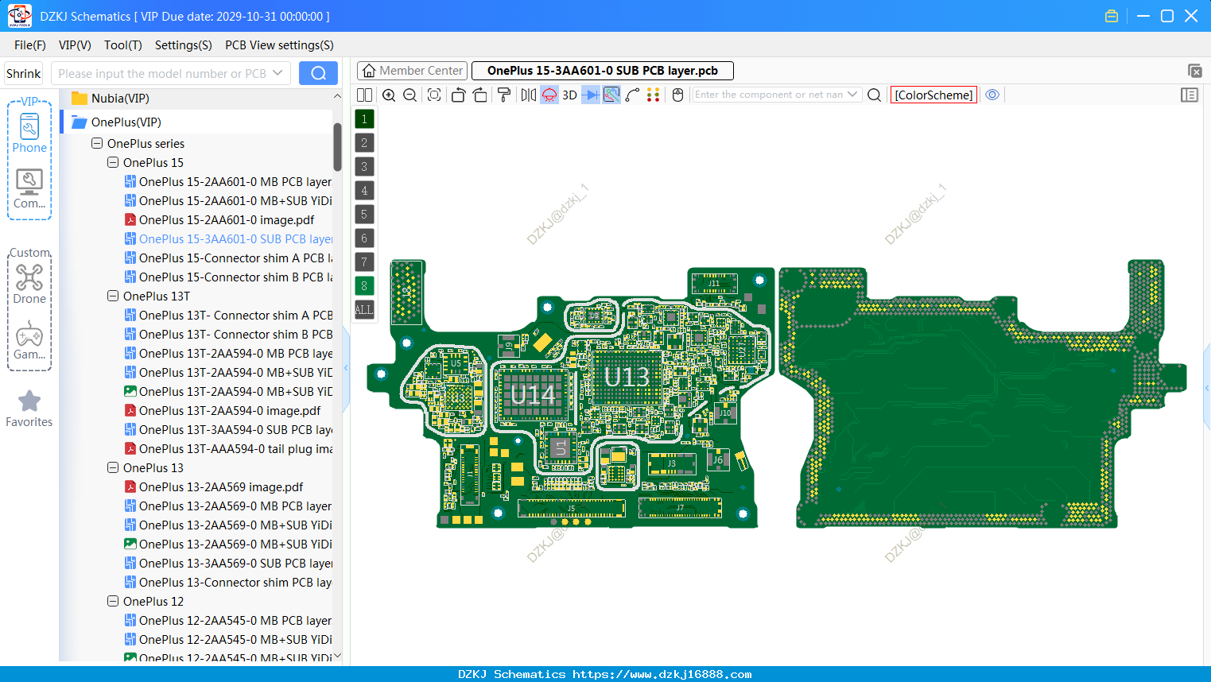
Task: Collapse the OnePlus series node
Action: [x=97, y=144]
